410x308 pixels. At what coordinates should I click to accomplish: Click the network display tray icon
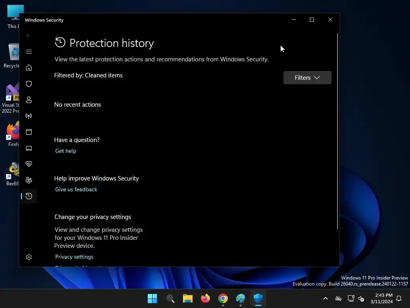point(351,298)
